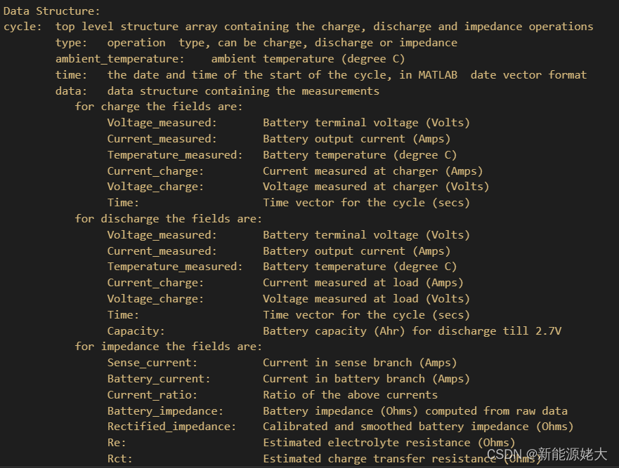Click the 'Data Structure:' heading text
Screen dimensions: 619x468
point(52,11)
